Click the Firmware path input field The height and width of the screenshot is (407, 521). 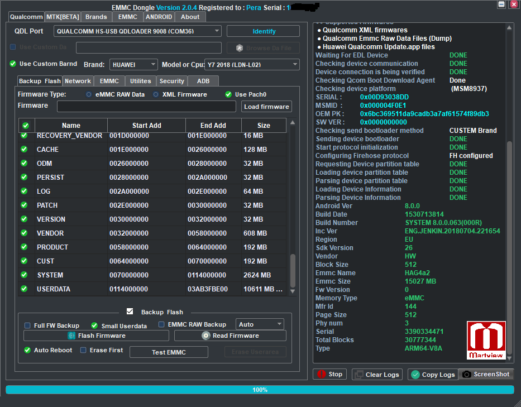tap(146, 107)
